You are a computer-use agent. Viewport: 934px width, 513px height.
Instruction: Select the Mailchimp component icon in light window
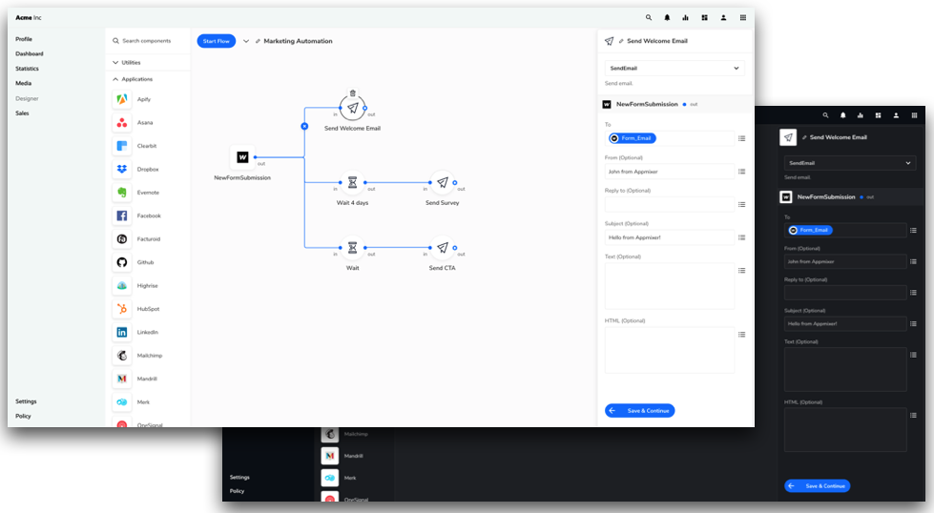tap(122, 356)
